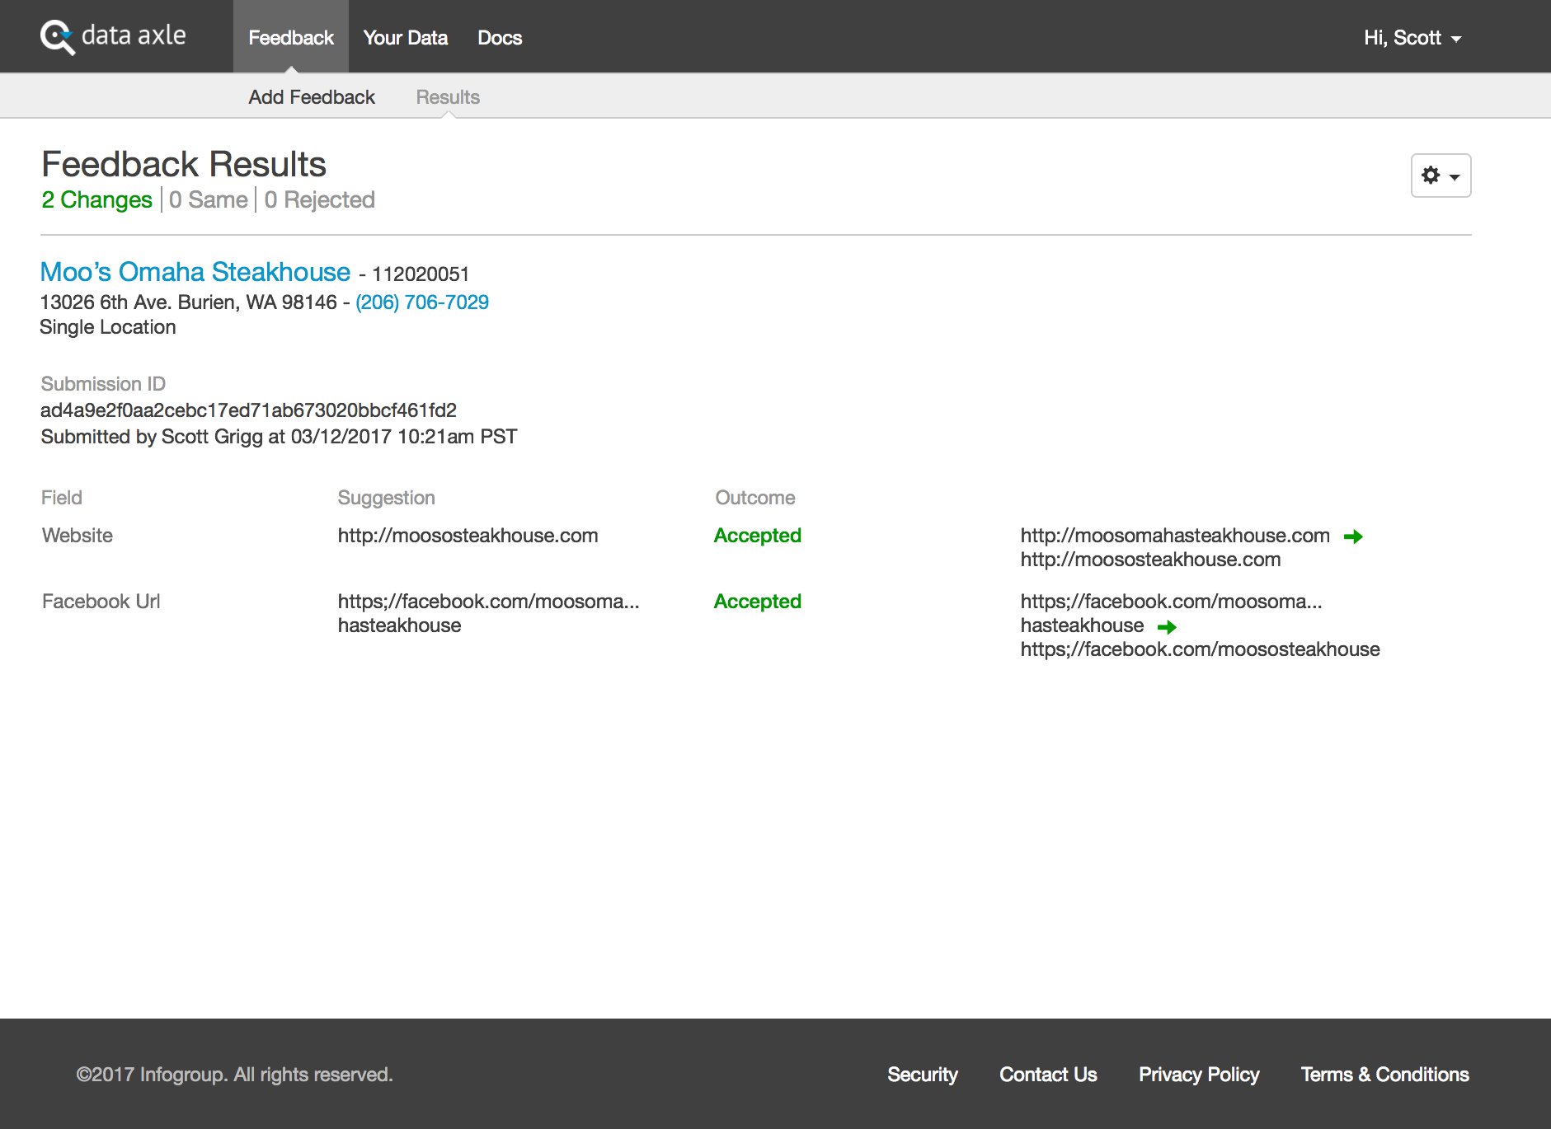Open Moo's Omaha Steakhouse listing link
The width and height of the screenshot is (1551, 1129).
tap(195, 272)
